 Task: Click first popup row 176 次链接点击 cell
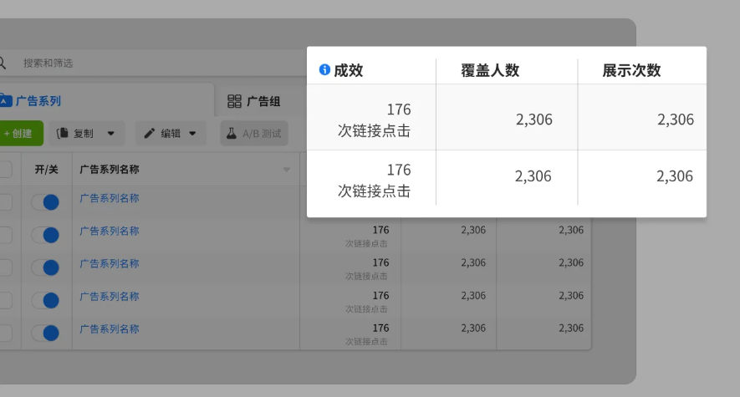pyautogui.click(x=375, y=120)
